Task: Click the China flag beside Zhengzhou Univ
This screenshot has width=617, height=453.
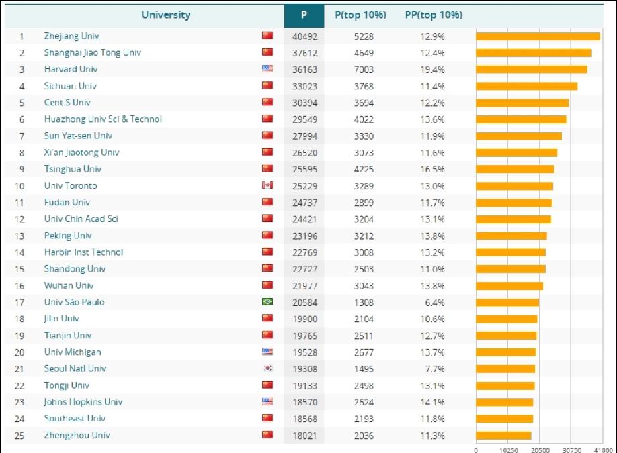Action: [x=268, y=434]
